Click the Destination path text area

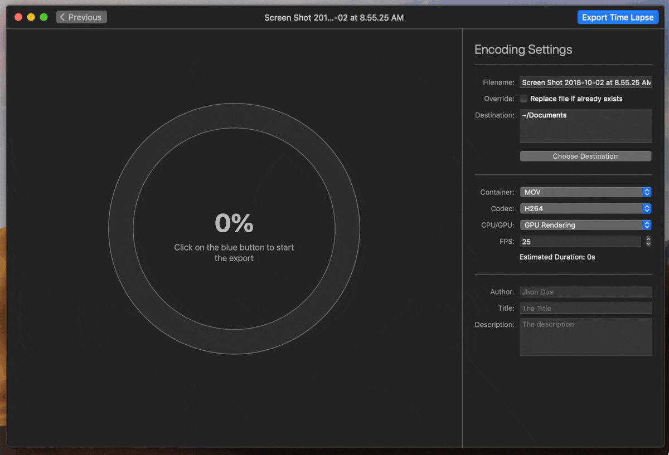(585, 126)
